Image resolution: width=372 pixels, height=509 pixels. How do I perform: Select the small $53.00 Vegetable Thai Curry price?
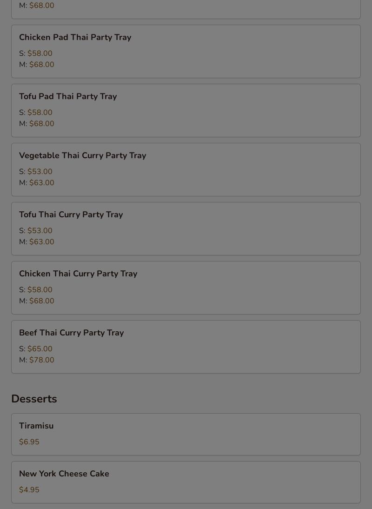click(x=40, y=172)
